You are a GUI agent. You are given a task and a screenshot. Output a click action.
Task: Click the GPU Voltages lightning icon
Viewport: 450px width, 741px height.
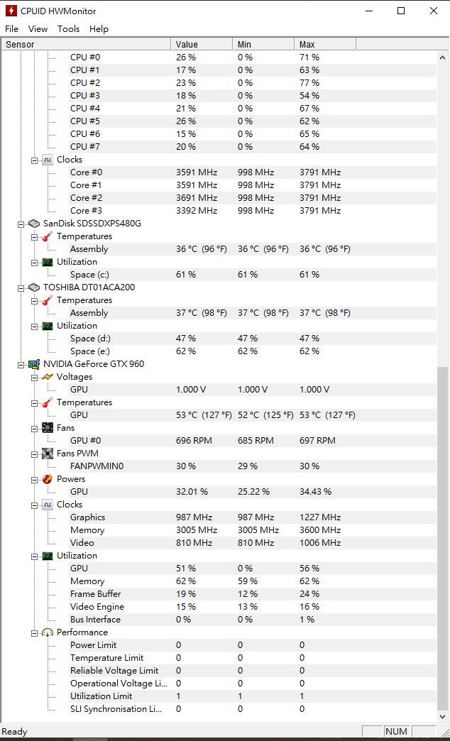point(48,377)
